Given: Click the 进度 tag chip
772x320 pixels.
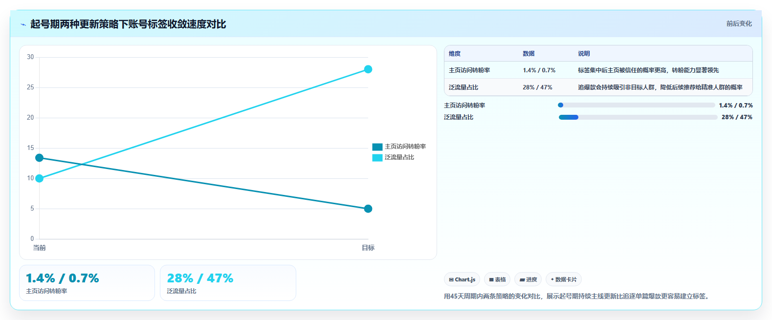Looking at the screenshot, I should (528, 279).
